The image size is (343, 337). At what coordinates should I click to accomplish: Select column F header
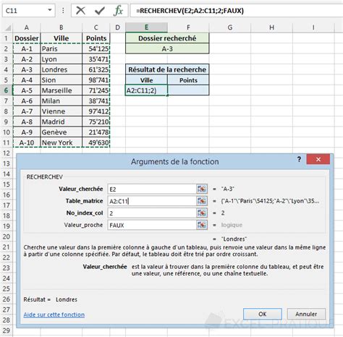tap(188, 27)
